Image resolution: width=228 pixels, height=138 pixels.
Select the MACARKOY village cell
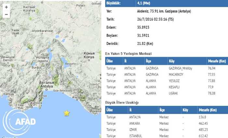point(177,74)
